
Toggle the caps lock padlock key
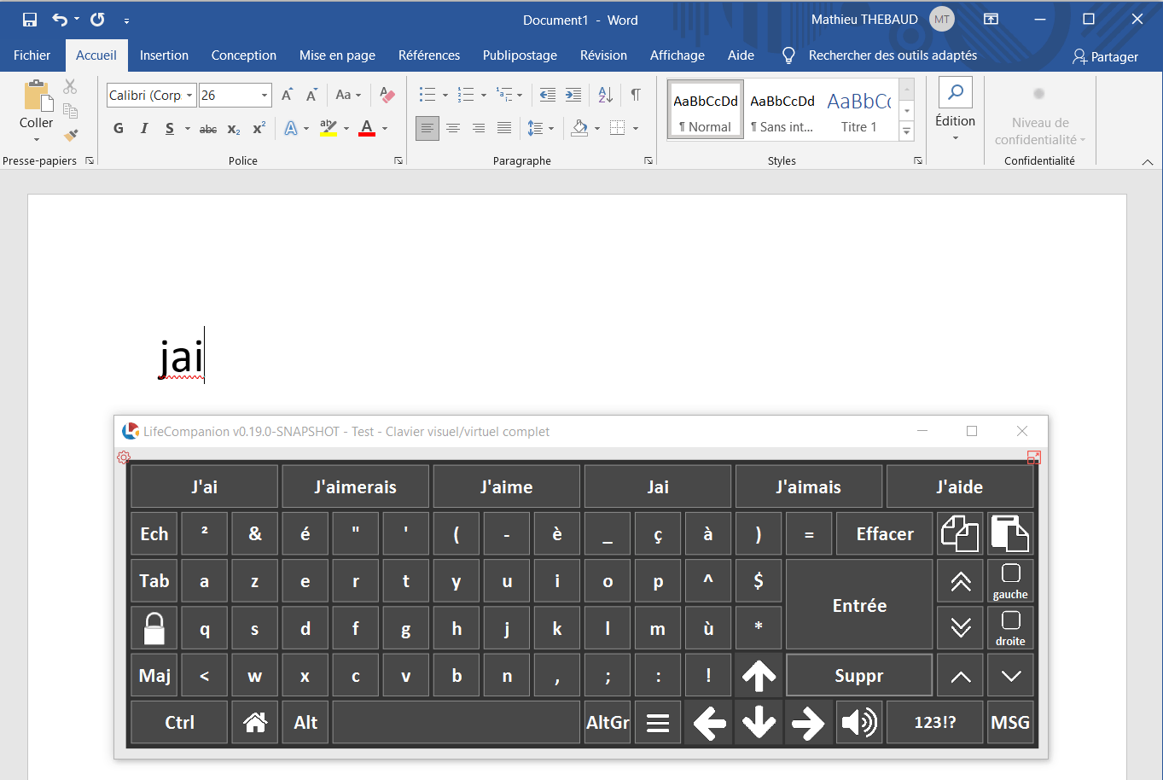pyautogui.click(x=154, y=629)
